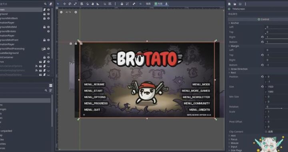288x152 pixels.
Task: Click create new resource icon in Inspector
Action: (229, 4)
